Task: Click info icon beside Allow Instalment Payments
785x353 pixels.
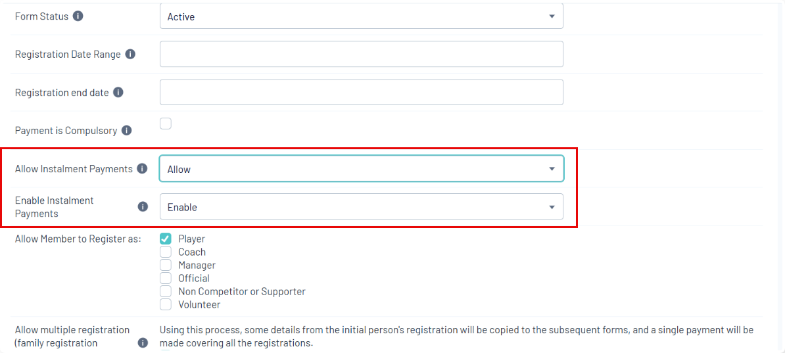Action: (142, 169)
